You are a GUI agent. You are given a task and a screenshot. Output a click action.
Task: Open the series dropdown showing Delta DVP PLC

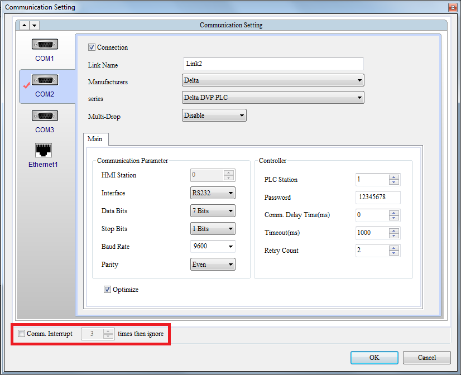click(359, 97)
